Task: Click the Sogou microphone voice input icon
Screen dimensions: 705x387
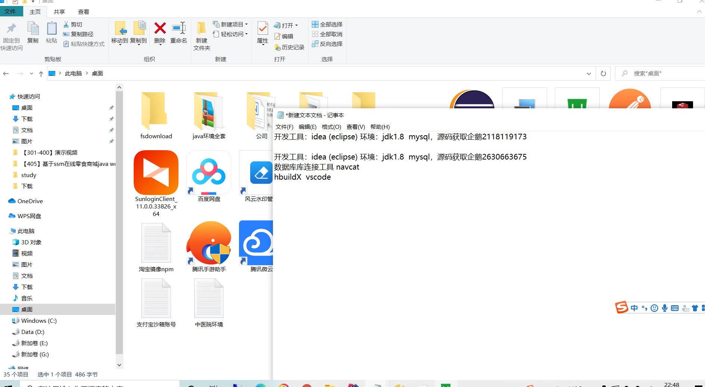Action: coord(665,308)
